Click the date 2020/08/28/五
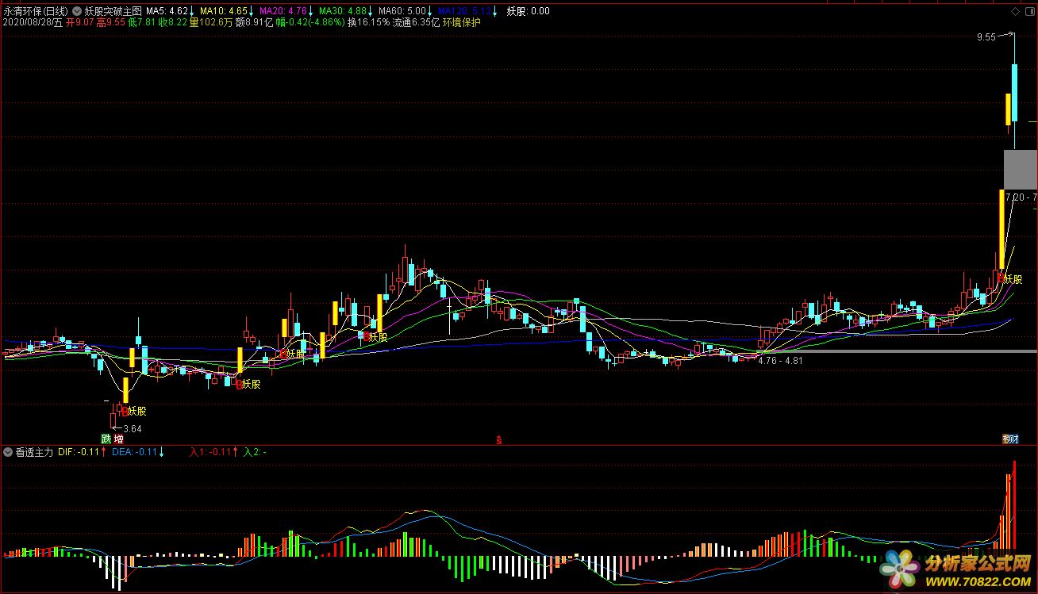This screenshot has width=1038, height=594. (33, 22)
